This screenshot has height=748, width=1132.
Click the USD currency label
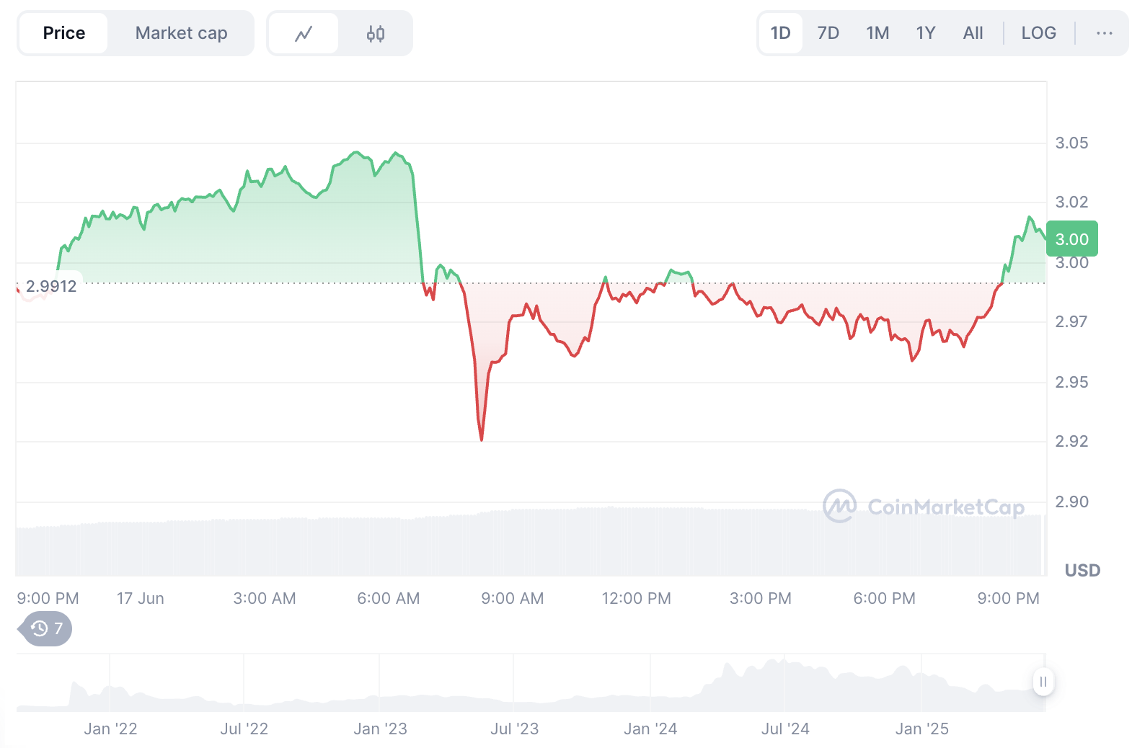coord(1082,571)
